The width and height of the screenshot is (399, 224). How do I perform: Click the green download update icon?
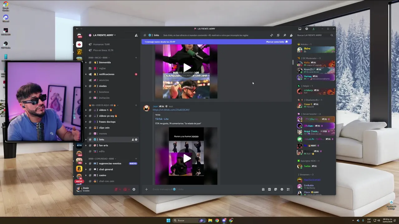[x=314, y=29]
